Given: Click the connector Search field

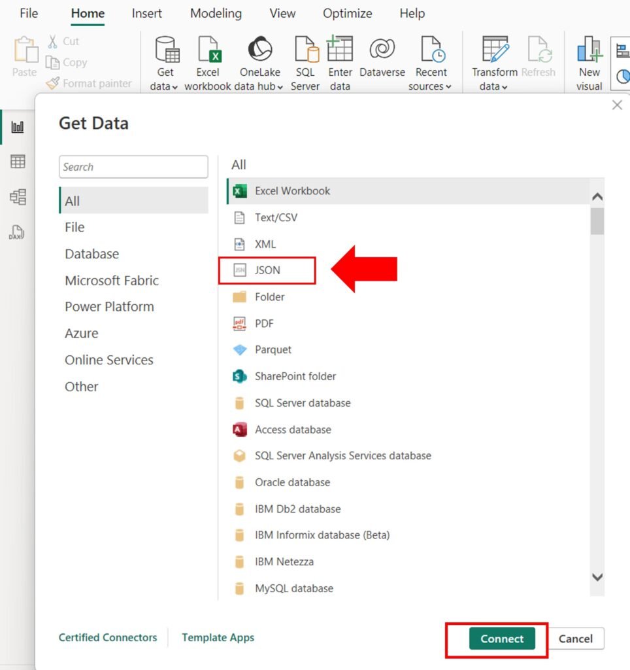Looking at the screenshot, I should 133,167.
